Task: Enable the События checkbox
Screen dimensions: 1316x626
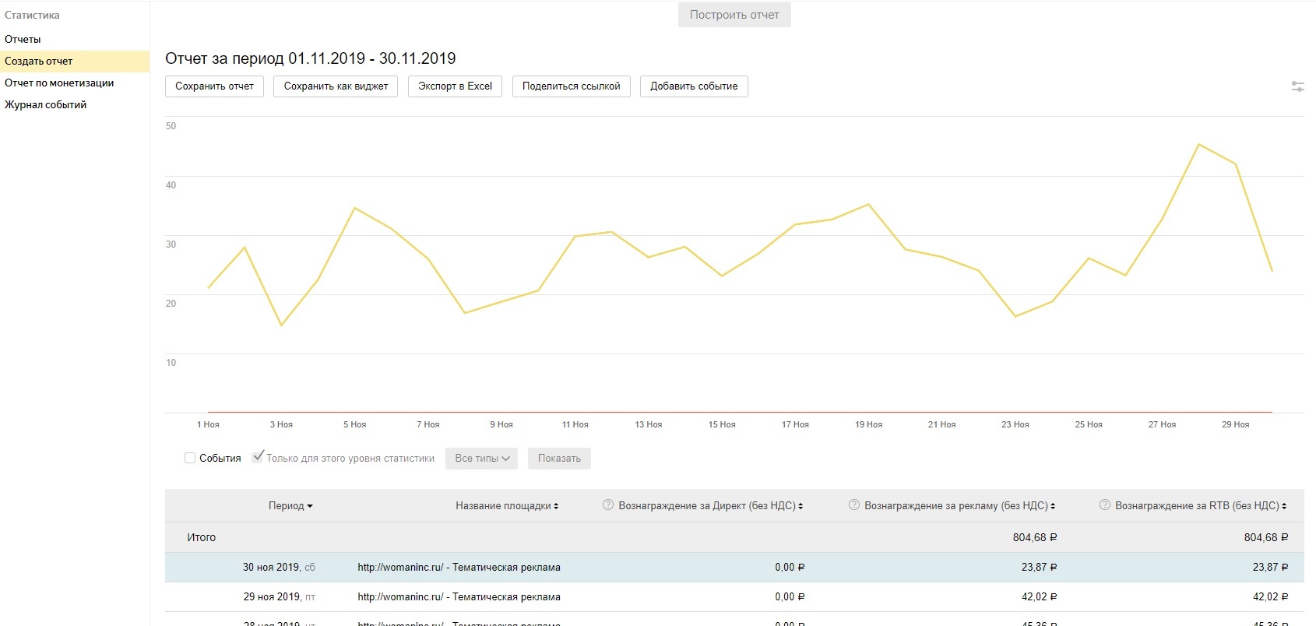Action: [x=190, y=458]
